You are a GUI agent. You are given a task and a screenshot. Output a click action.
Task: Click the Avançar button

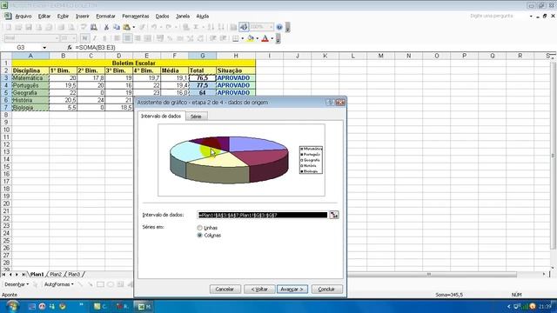pos(292,290)
